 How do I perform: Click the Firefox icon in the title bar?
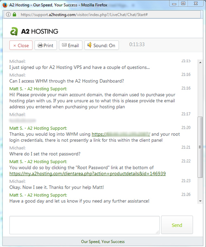point(5,5)
